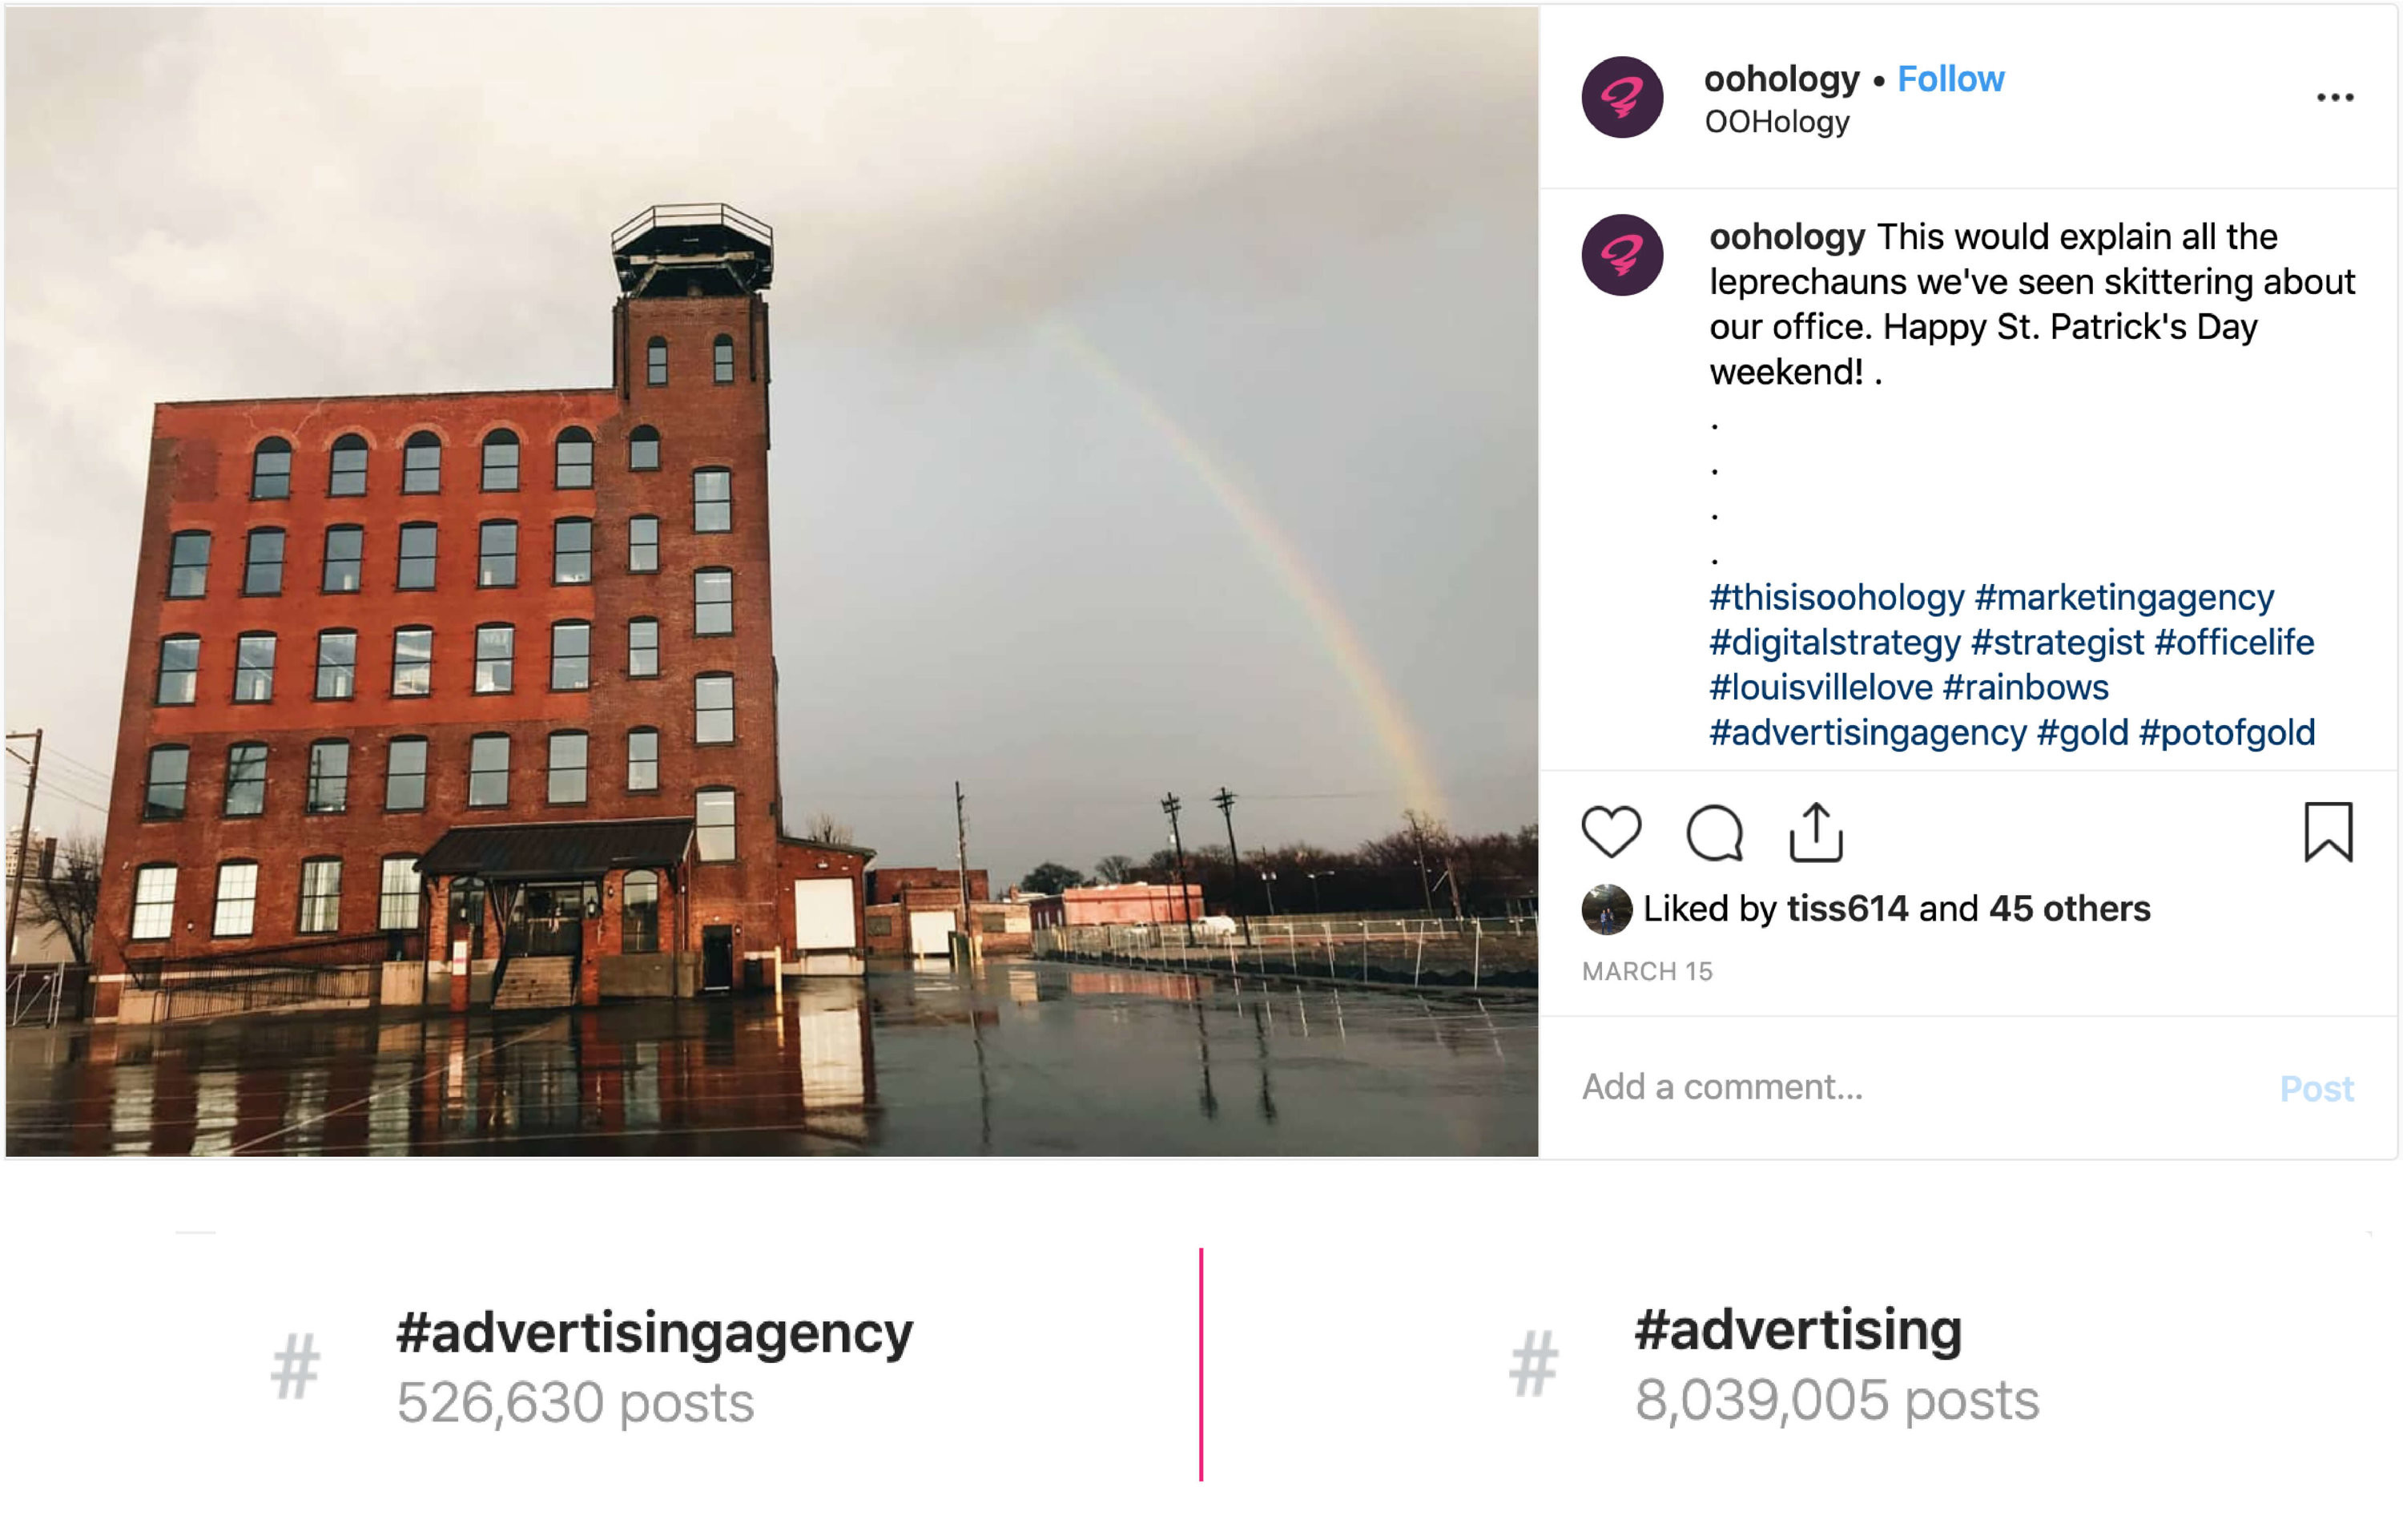This screenshot has width=2403, height=1540.
Task: Follow the oohology account
Action: click(x=1950, y=78)
